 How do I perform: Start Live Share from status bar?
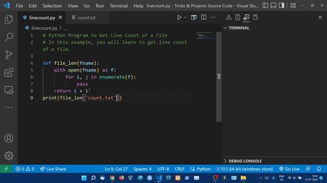53,169
